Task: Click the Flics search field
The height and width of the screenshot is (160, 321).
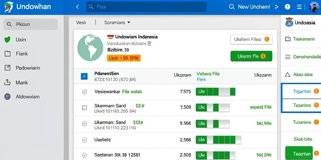Action: point(146,7)
